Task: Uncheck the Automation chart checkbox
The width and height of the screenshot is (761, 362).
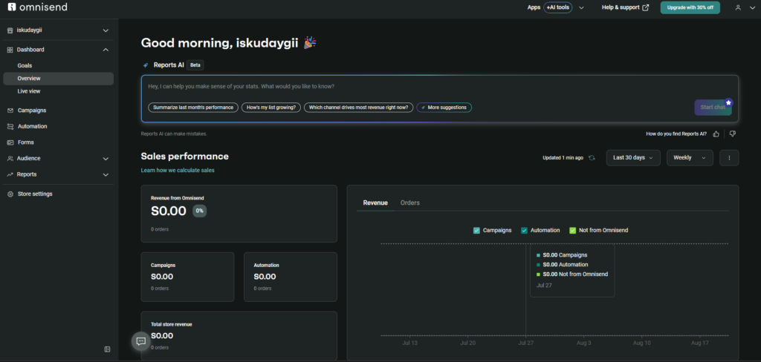Action: 524,231
